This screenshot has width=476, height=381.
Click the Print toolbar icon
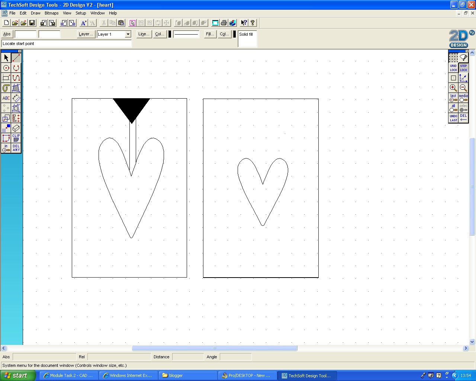point(223,23)
